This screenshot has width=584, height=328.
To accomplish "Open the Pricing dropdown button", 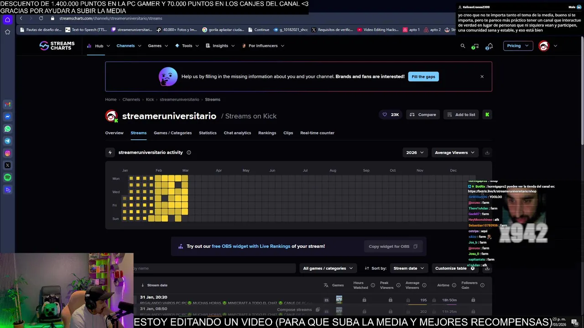I will point(518,46).
